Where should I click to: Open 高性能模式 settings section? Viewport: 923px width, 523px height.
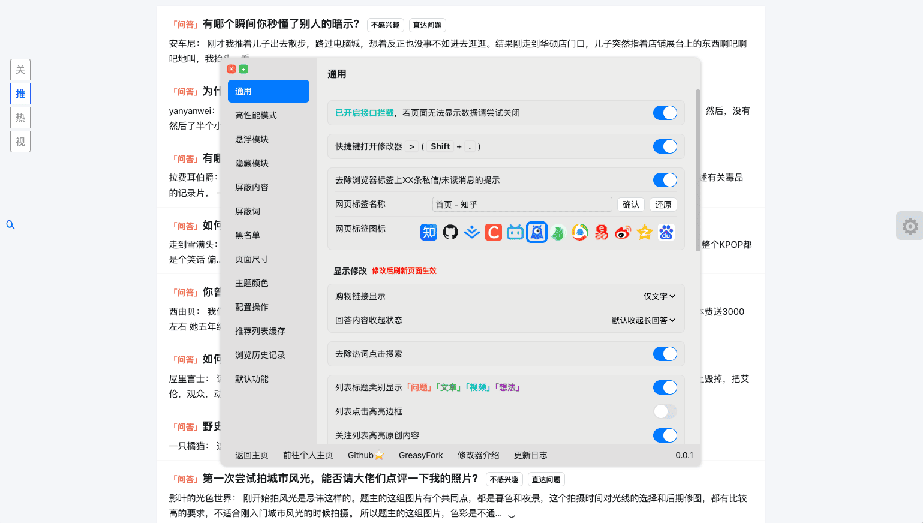[x=269, y=115]
